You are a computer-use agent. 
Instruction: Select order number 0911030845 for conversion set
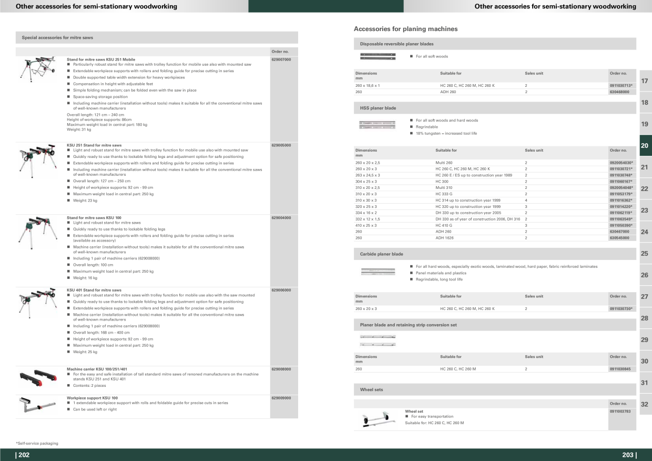click(x=620, y=369)
